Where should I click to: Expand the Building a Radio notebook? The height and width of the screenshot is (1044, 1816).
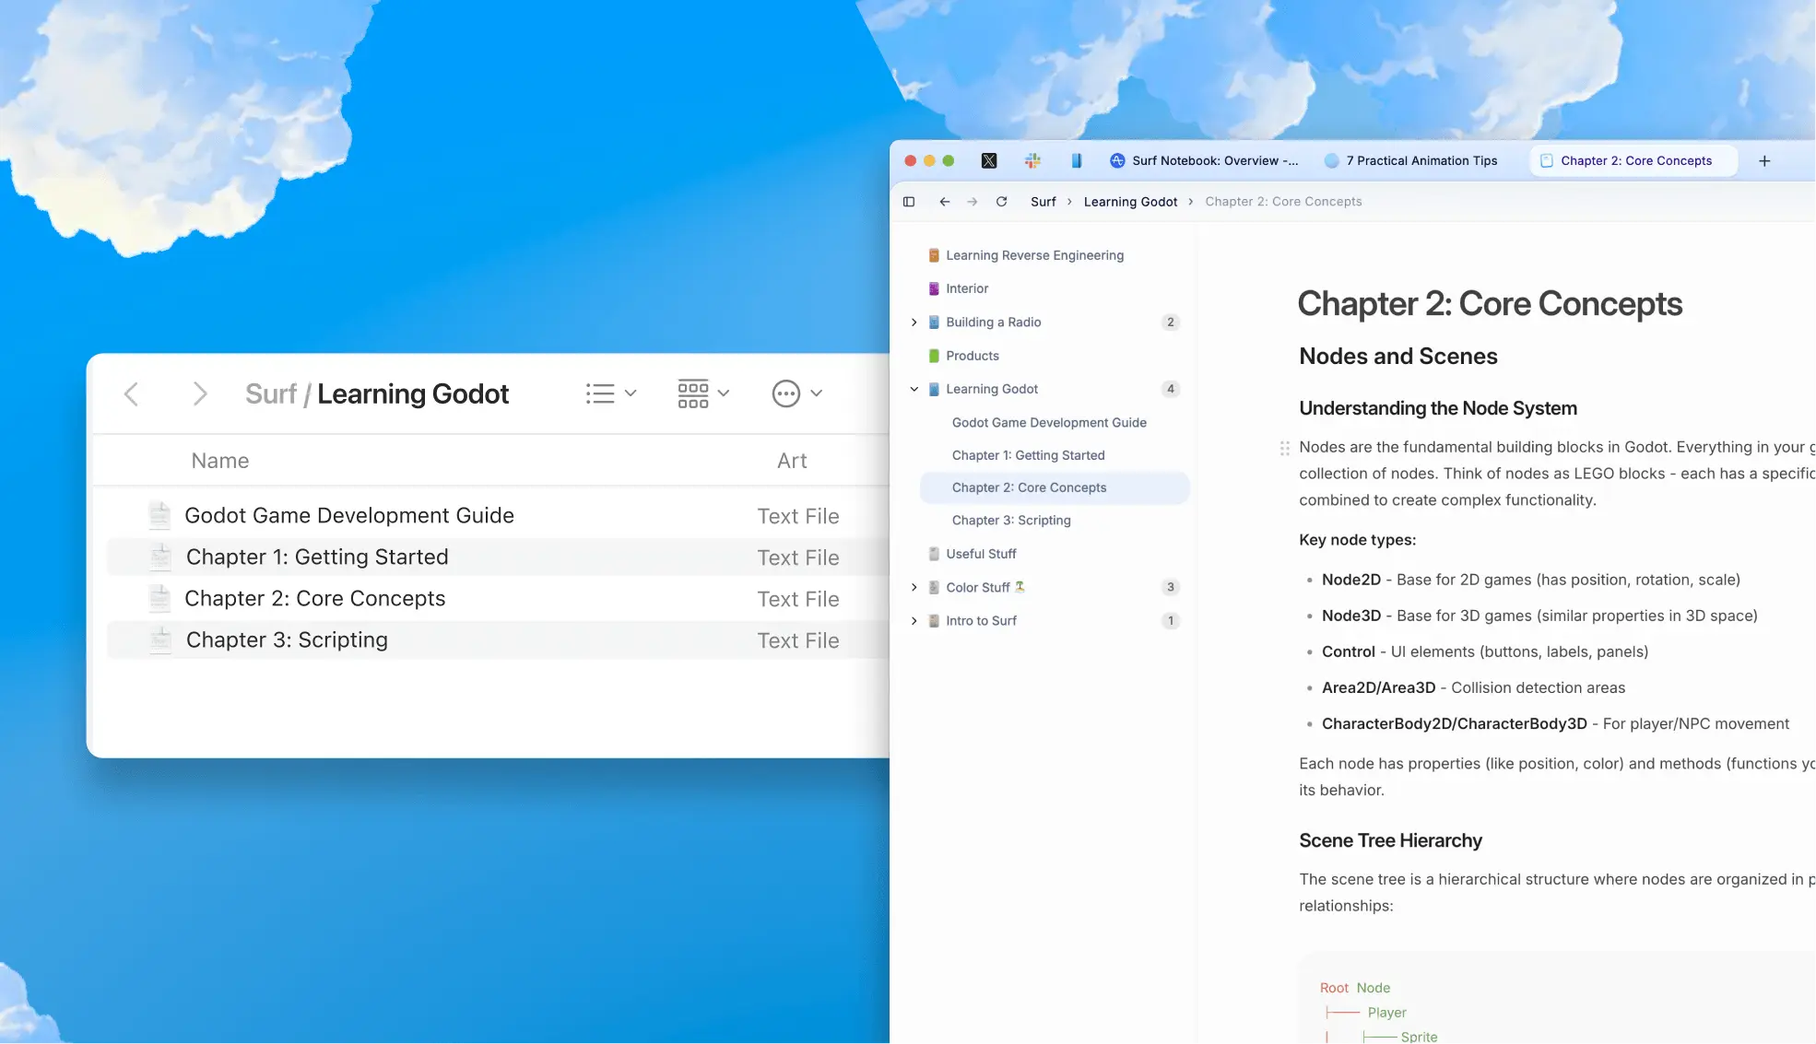point(914,323)
